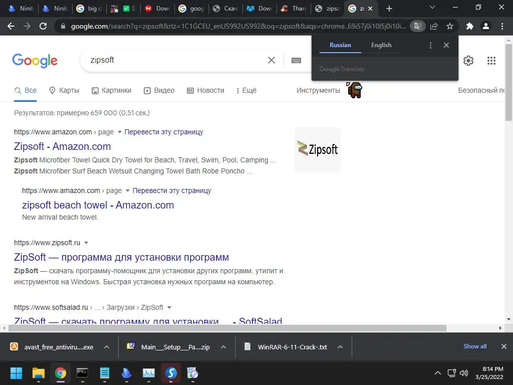Open the volume control in system tray
513x385 pixels.
coord(464,373)
